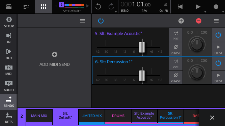Open the AUDIO FX section
Viewport: 225px width, 126px height.
(9, 86)
